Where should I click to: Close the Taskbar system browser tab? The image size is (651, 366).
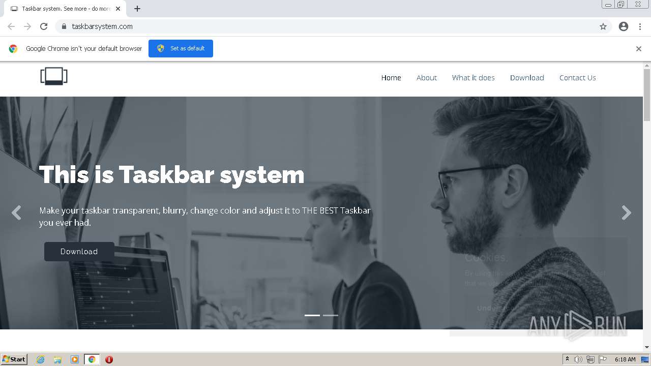118,9
